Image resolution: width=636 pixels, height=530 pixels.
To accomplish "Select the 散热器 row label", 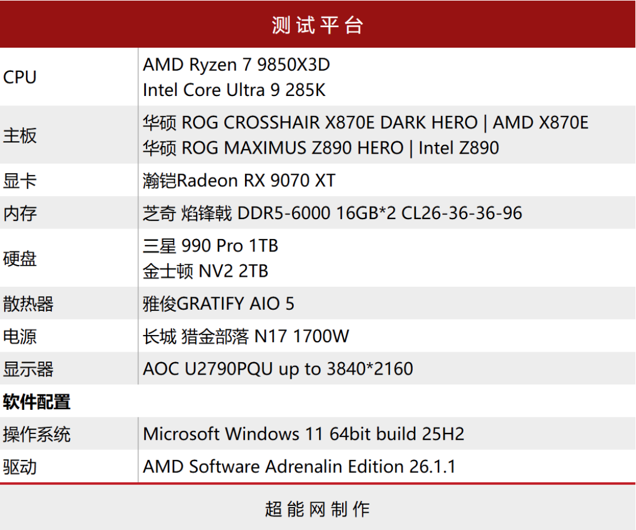I will 28,304.
